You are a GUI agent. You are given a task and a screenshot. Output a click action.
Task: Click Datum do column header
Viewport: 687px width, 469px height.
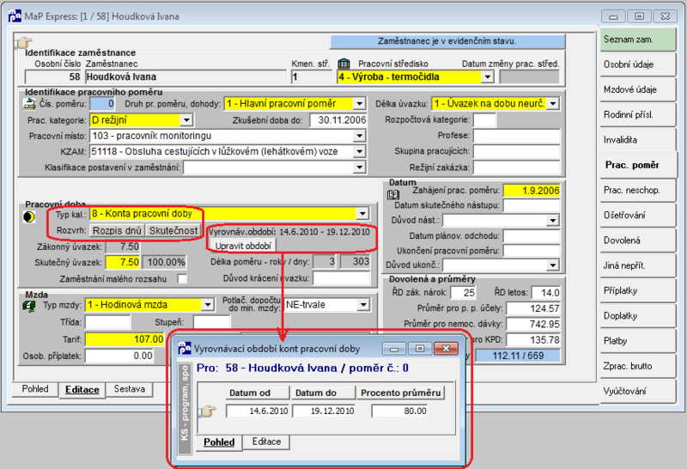tap(324, 393)
